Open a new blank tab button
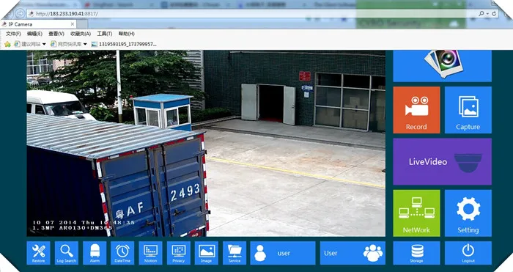 (x=82, y=24)
